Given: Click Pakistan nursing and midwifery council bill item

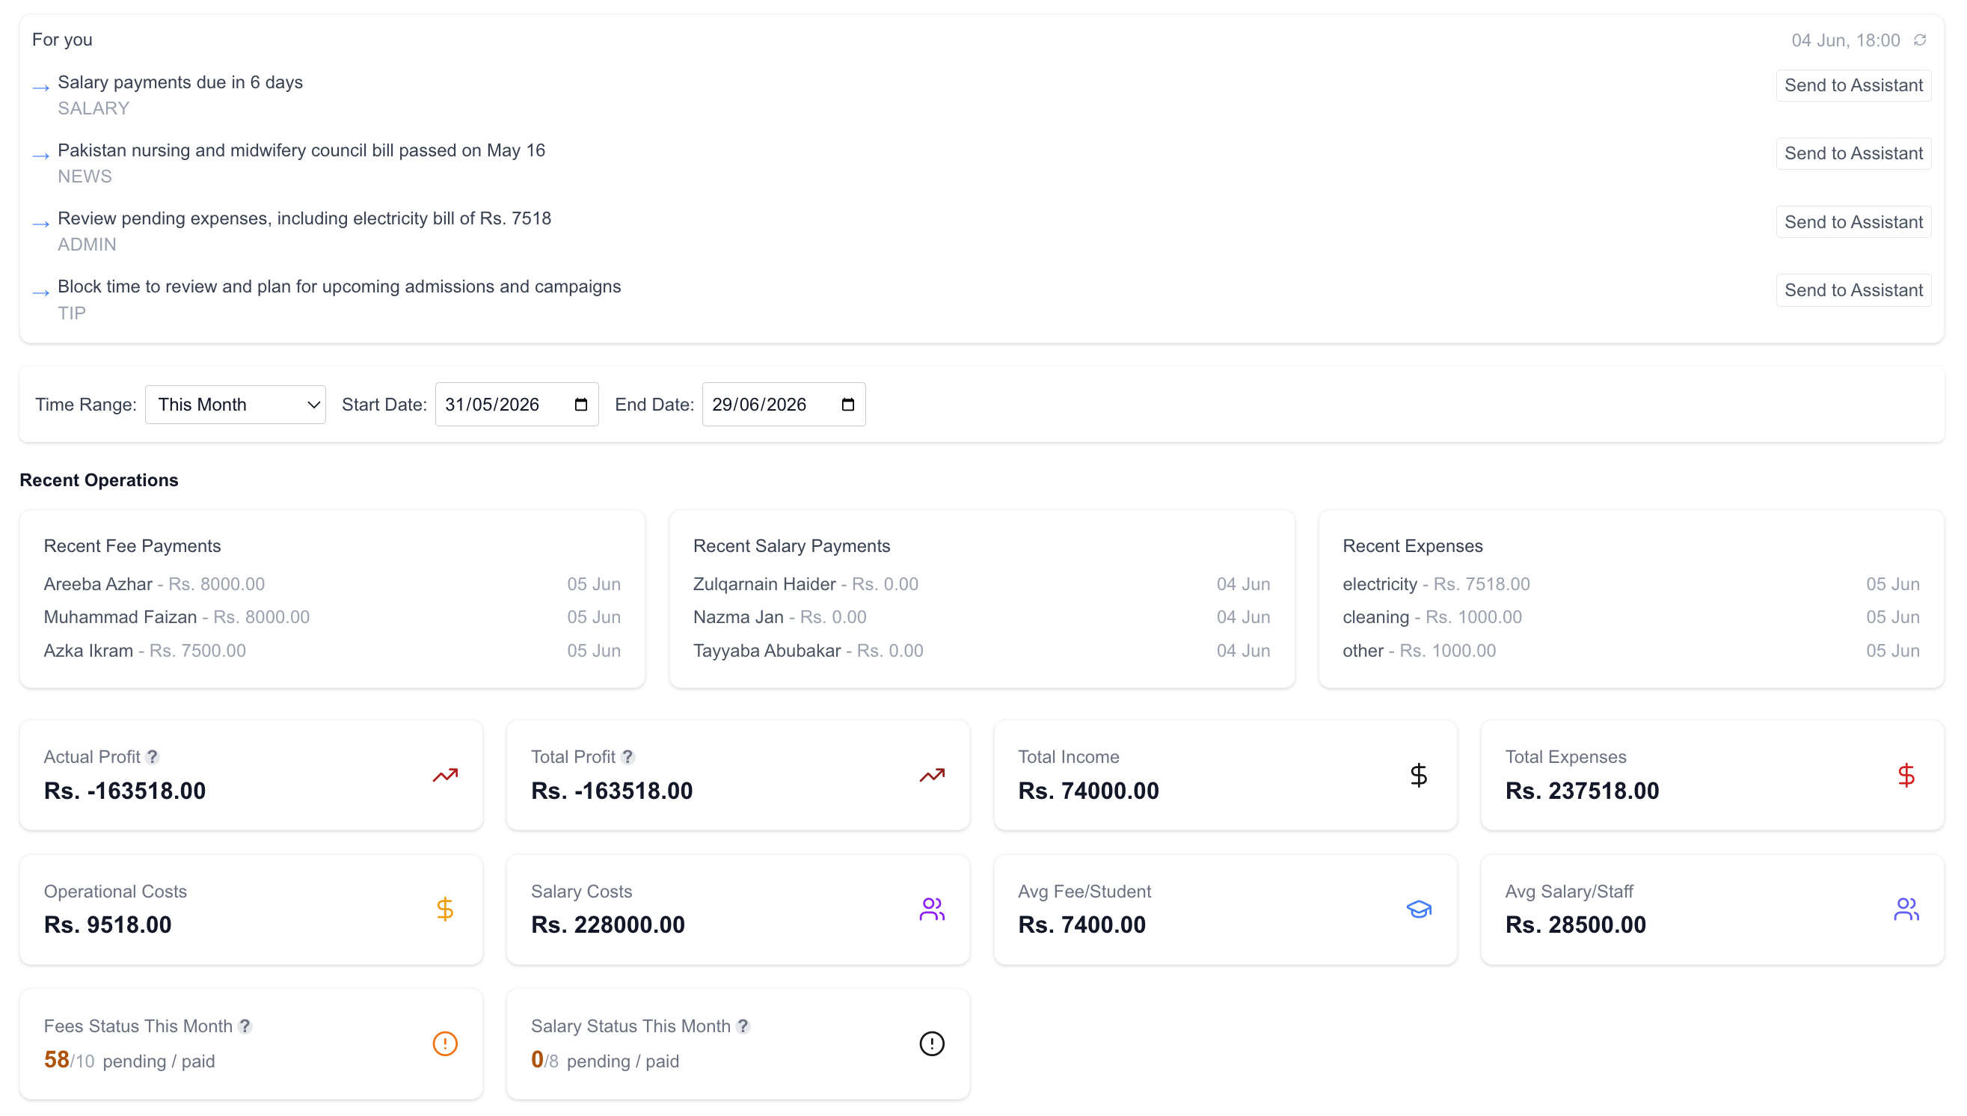Looking at the screenshot, I should tap(301, 150).
